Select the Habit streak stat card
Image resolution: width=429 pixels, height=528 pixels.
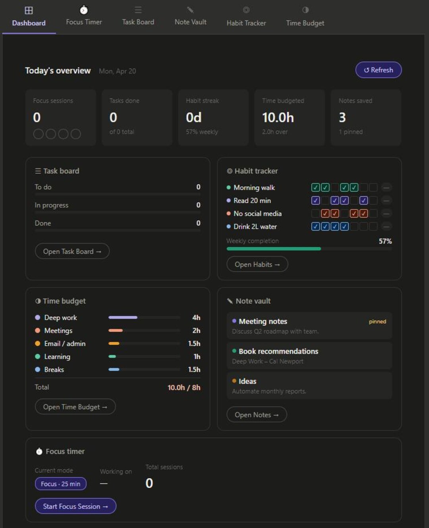[213, 118]
